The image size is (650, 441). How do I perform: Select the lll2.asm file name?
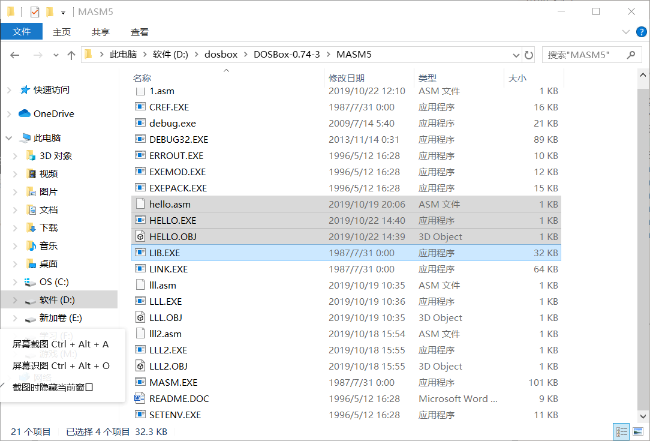165,334
